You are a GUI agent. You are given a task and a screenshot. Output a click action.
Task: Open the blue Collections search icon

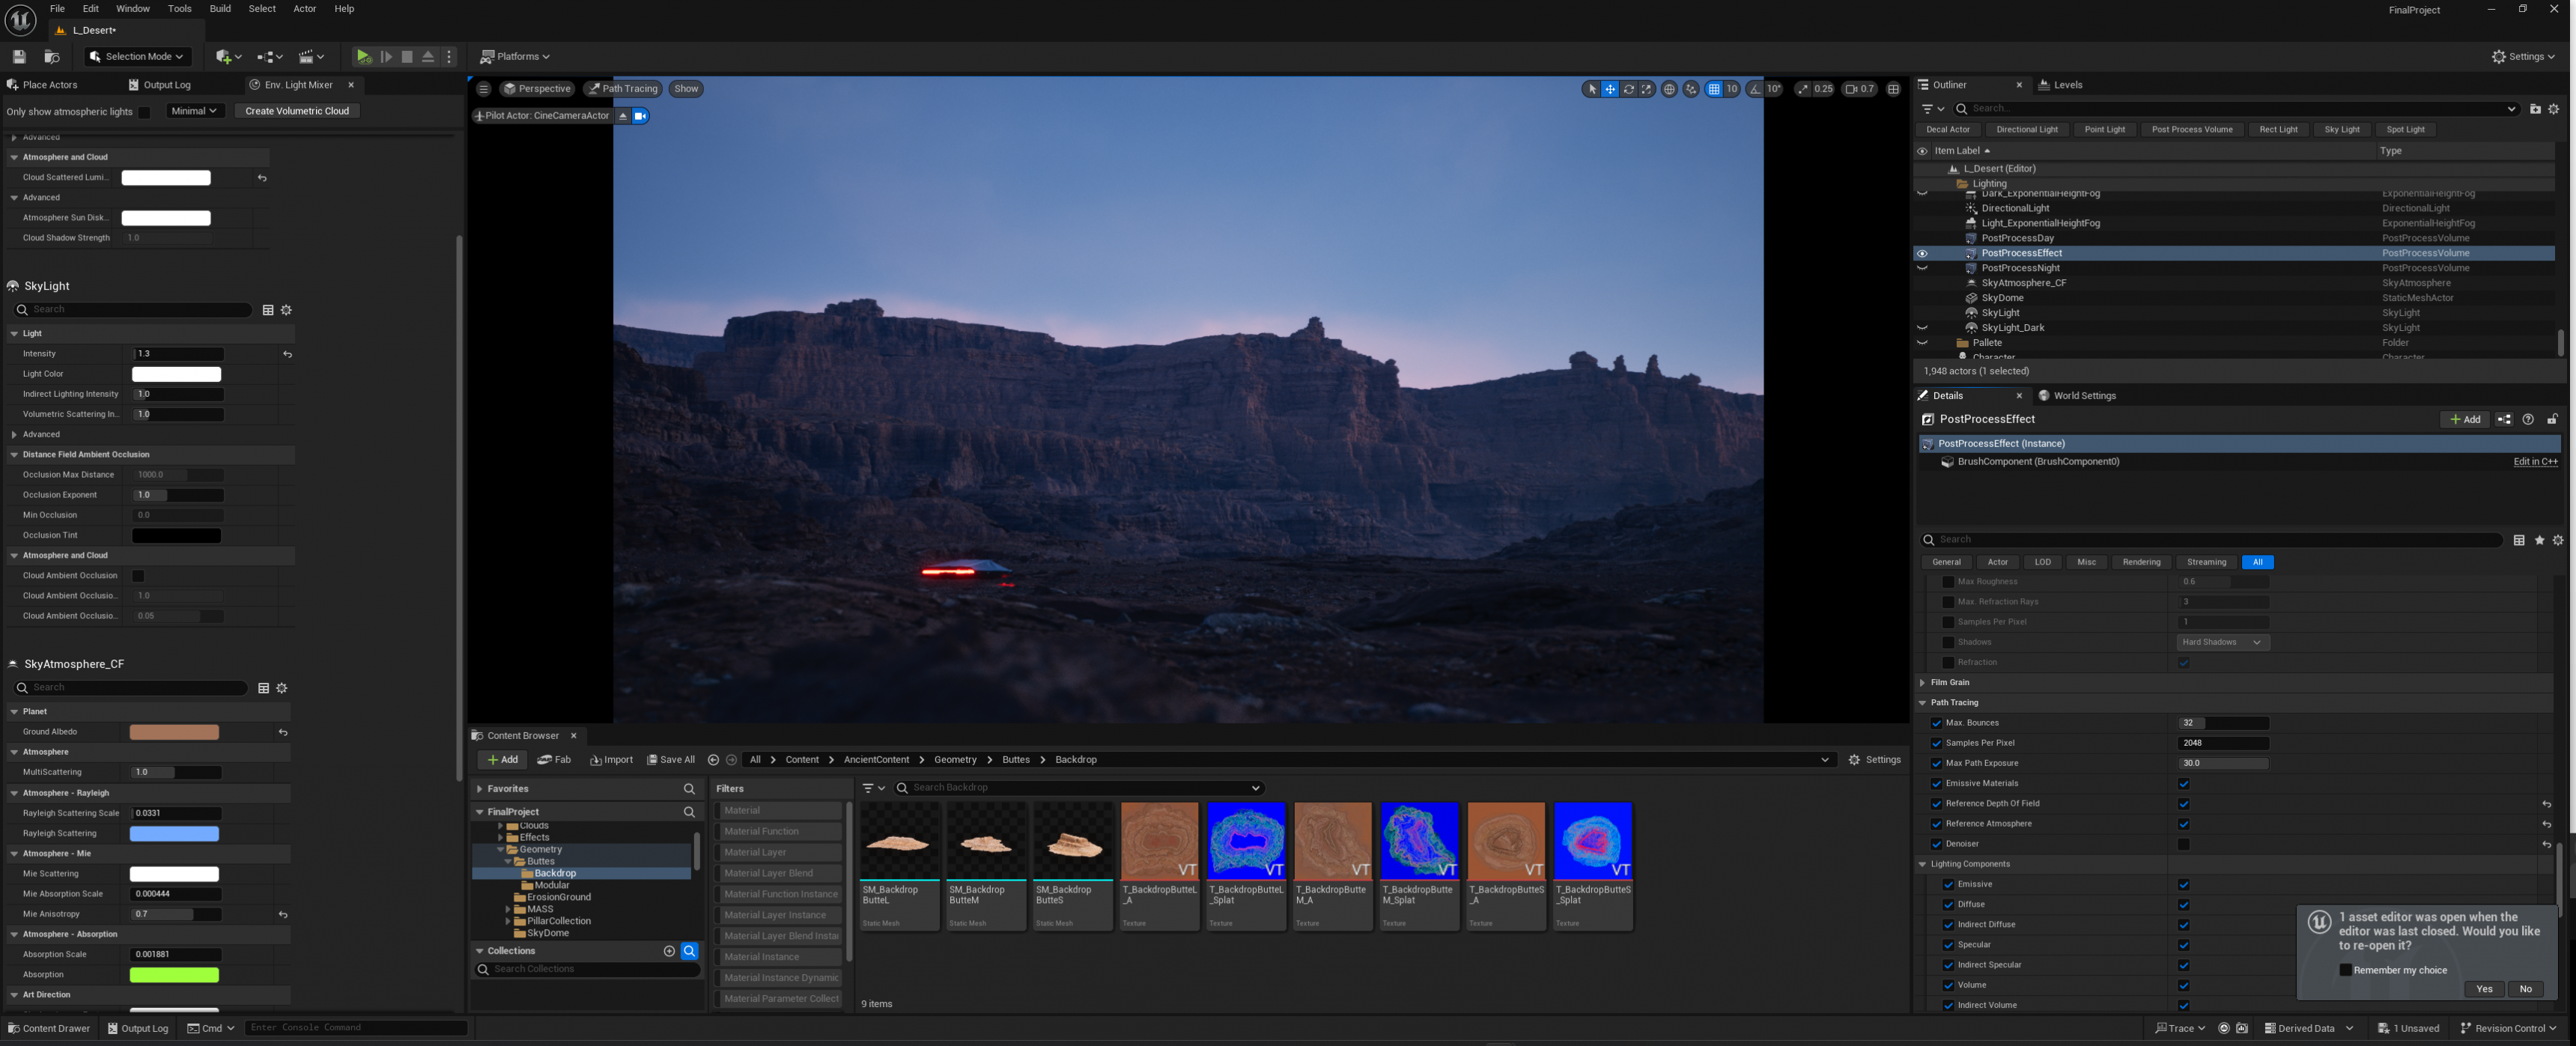pyautogui.click(x=689, y=951)
